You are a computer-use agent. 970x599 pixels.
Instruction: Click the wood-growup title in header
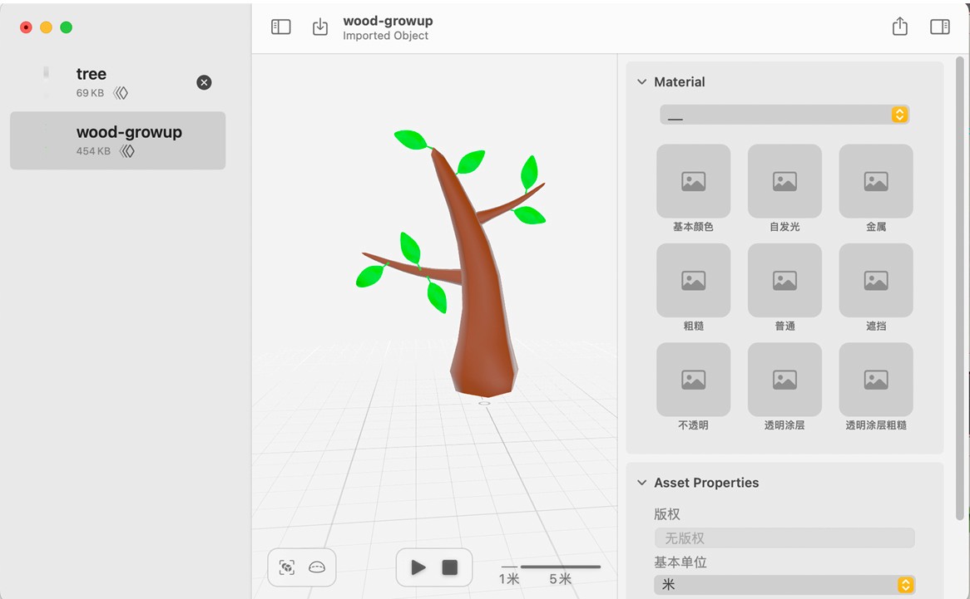coord(388,21)
